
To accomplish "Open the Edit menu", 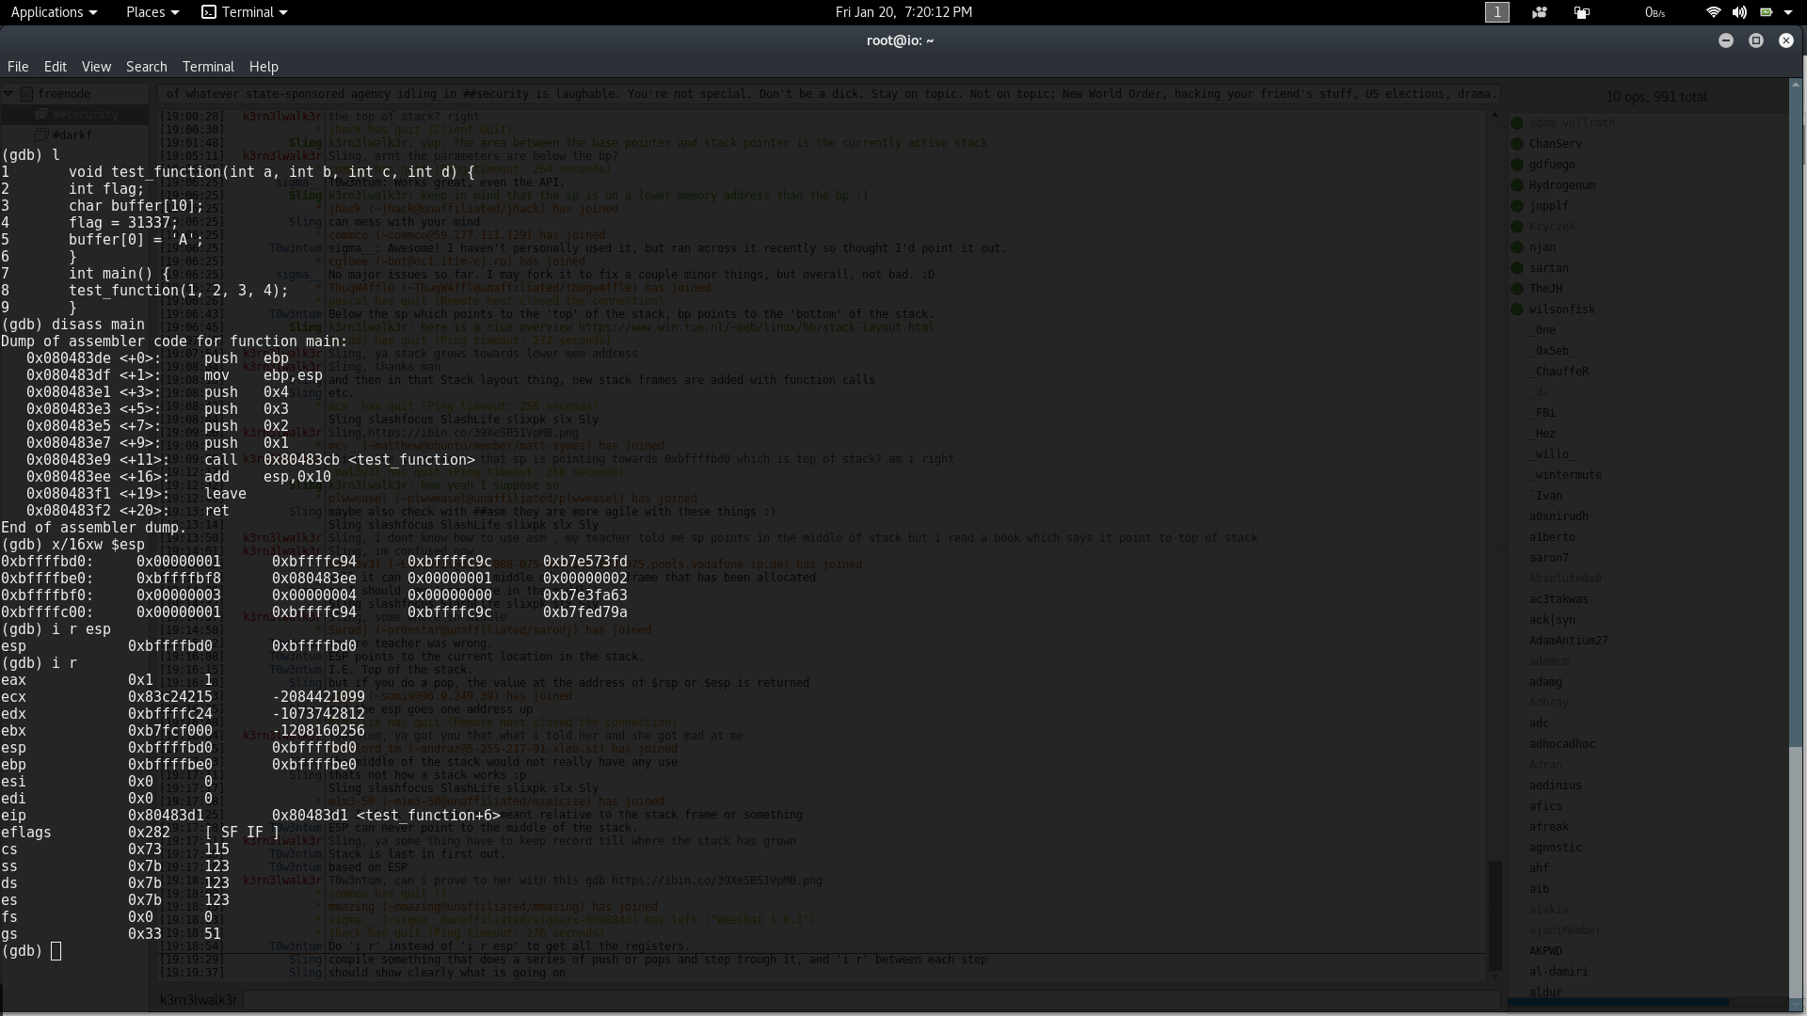I will (56, 67).
